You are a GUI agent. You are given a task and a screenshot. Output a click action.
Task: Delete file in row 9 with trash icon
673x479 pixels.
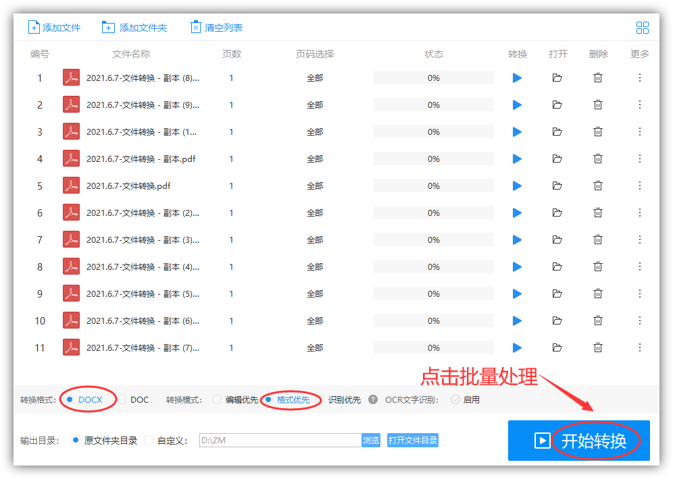point(598,294)
